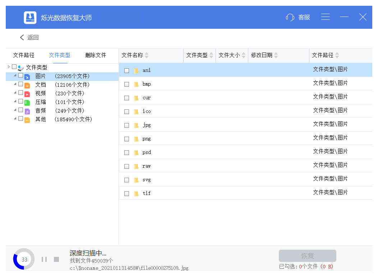Stop the scan with the stop icon

click(56, 259)
